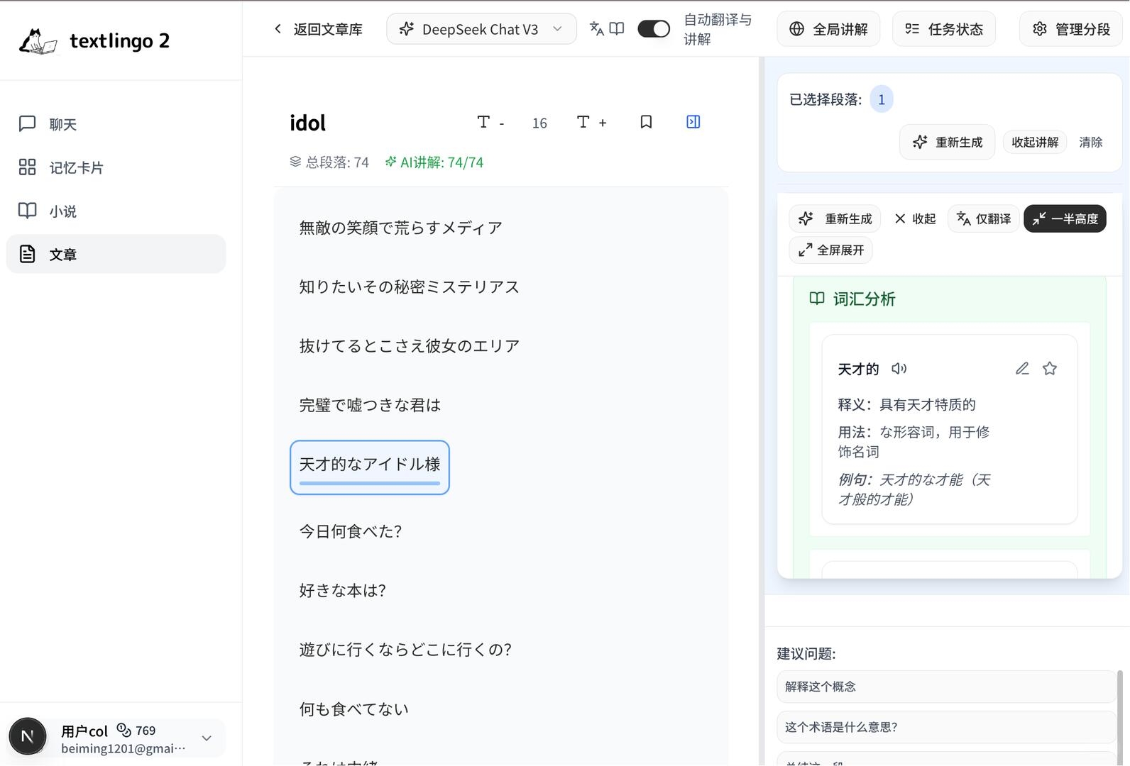Edit the 天才的 vocabulary card

pyautogui.click(x=1022, y=368)
